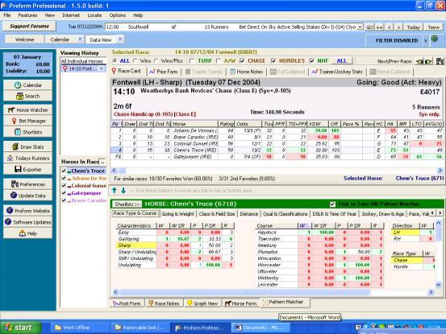Open the race selection dropdown
The width and height of the screenshot is (446, 334).
coord(360,27)
